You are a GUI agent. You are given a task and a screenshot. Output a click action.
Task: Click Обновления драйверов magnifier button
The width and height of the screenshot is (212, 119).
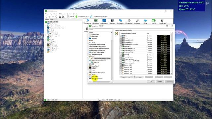tap(99, 17)
